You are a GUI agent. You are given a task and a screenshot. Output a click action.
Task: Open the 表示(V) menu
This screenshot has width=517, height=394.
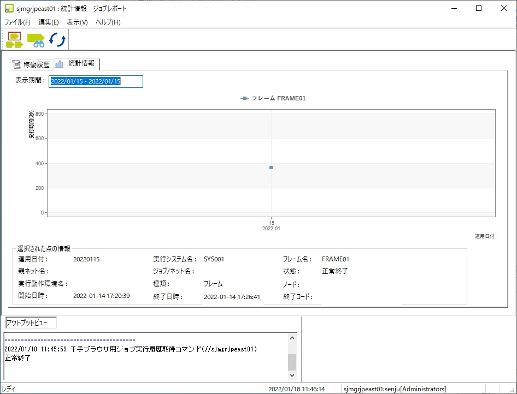tap(77, 22)
